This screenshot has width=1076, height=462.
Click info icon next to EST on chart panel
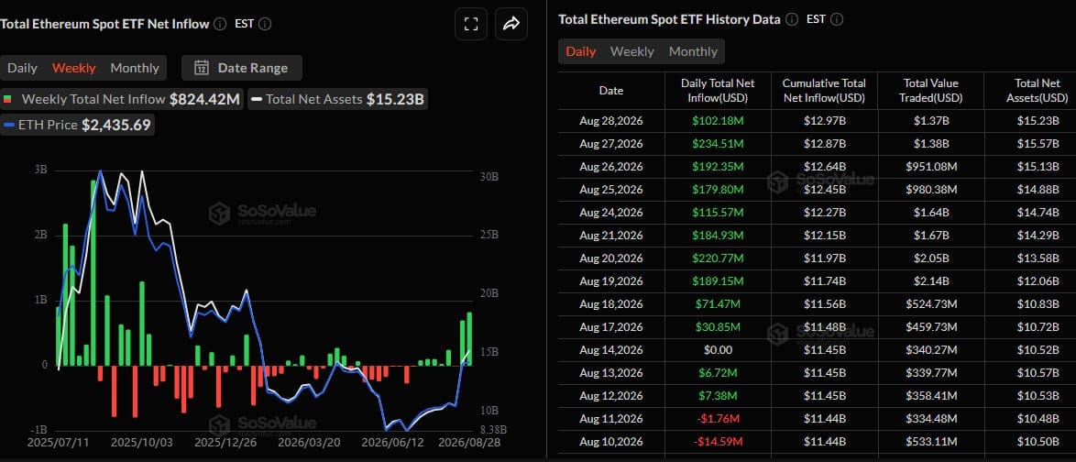point(265,24)
